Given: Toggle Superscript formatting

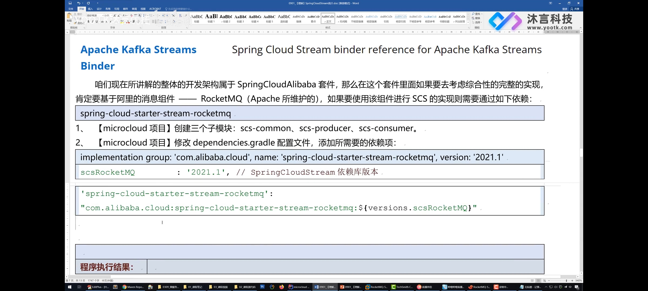Looking at the screenshot, I should tap(110, 22).
